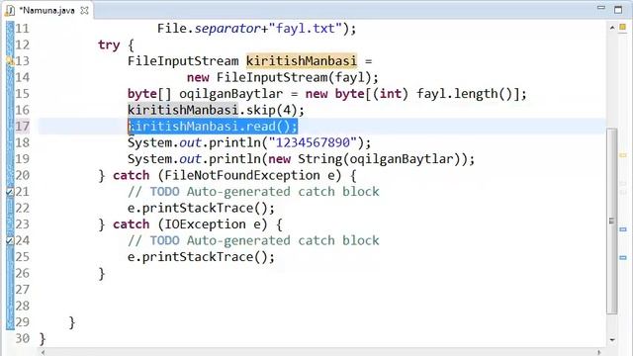
Task: Click IOException in the catch clause
Action: (x=205, y=224)
